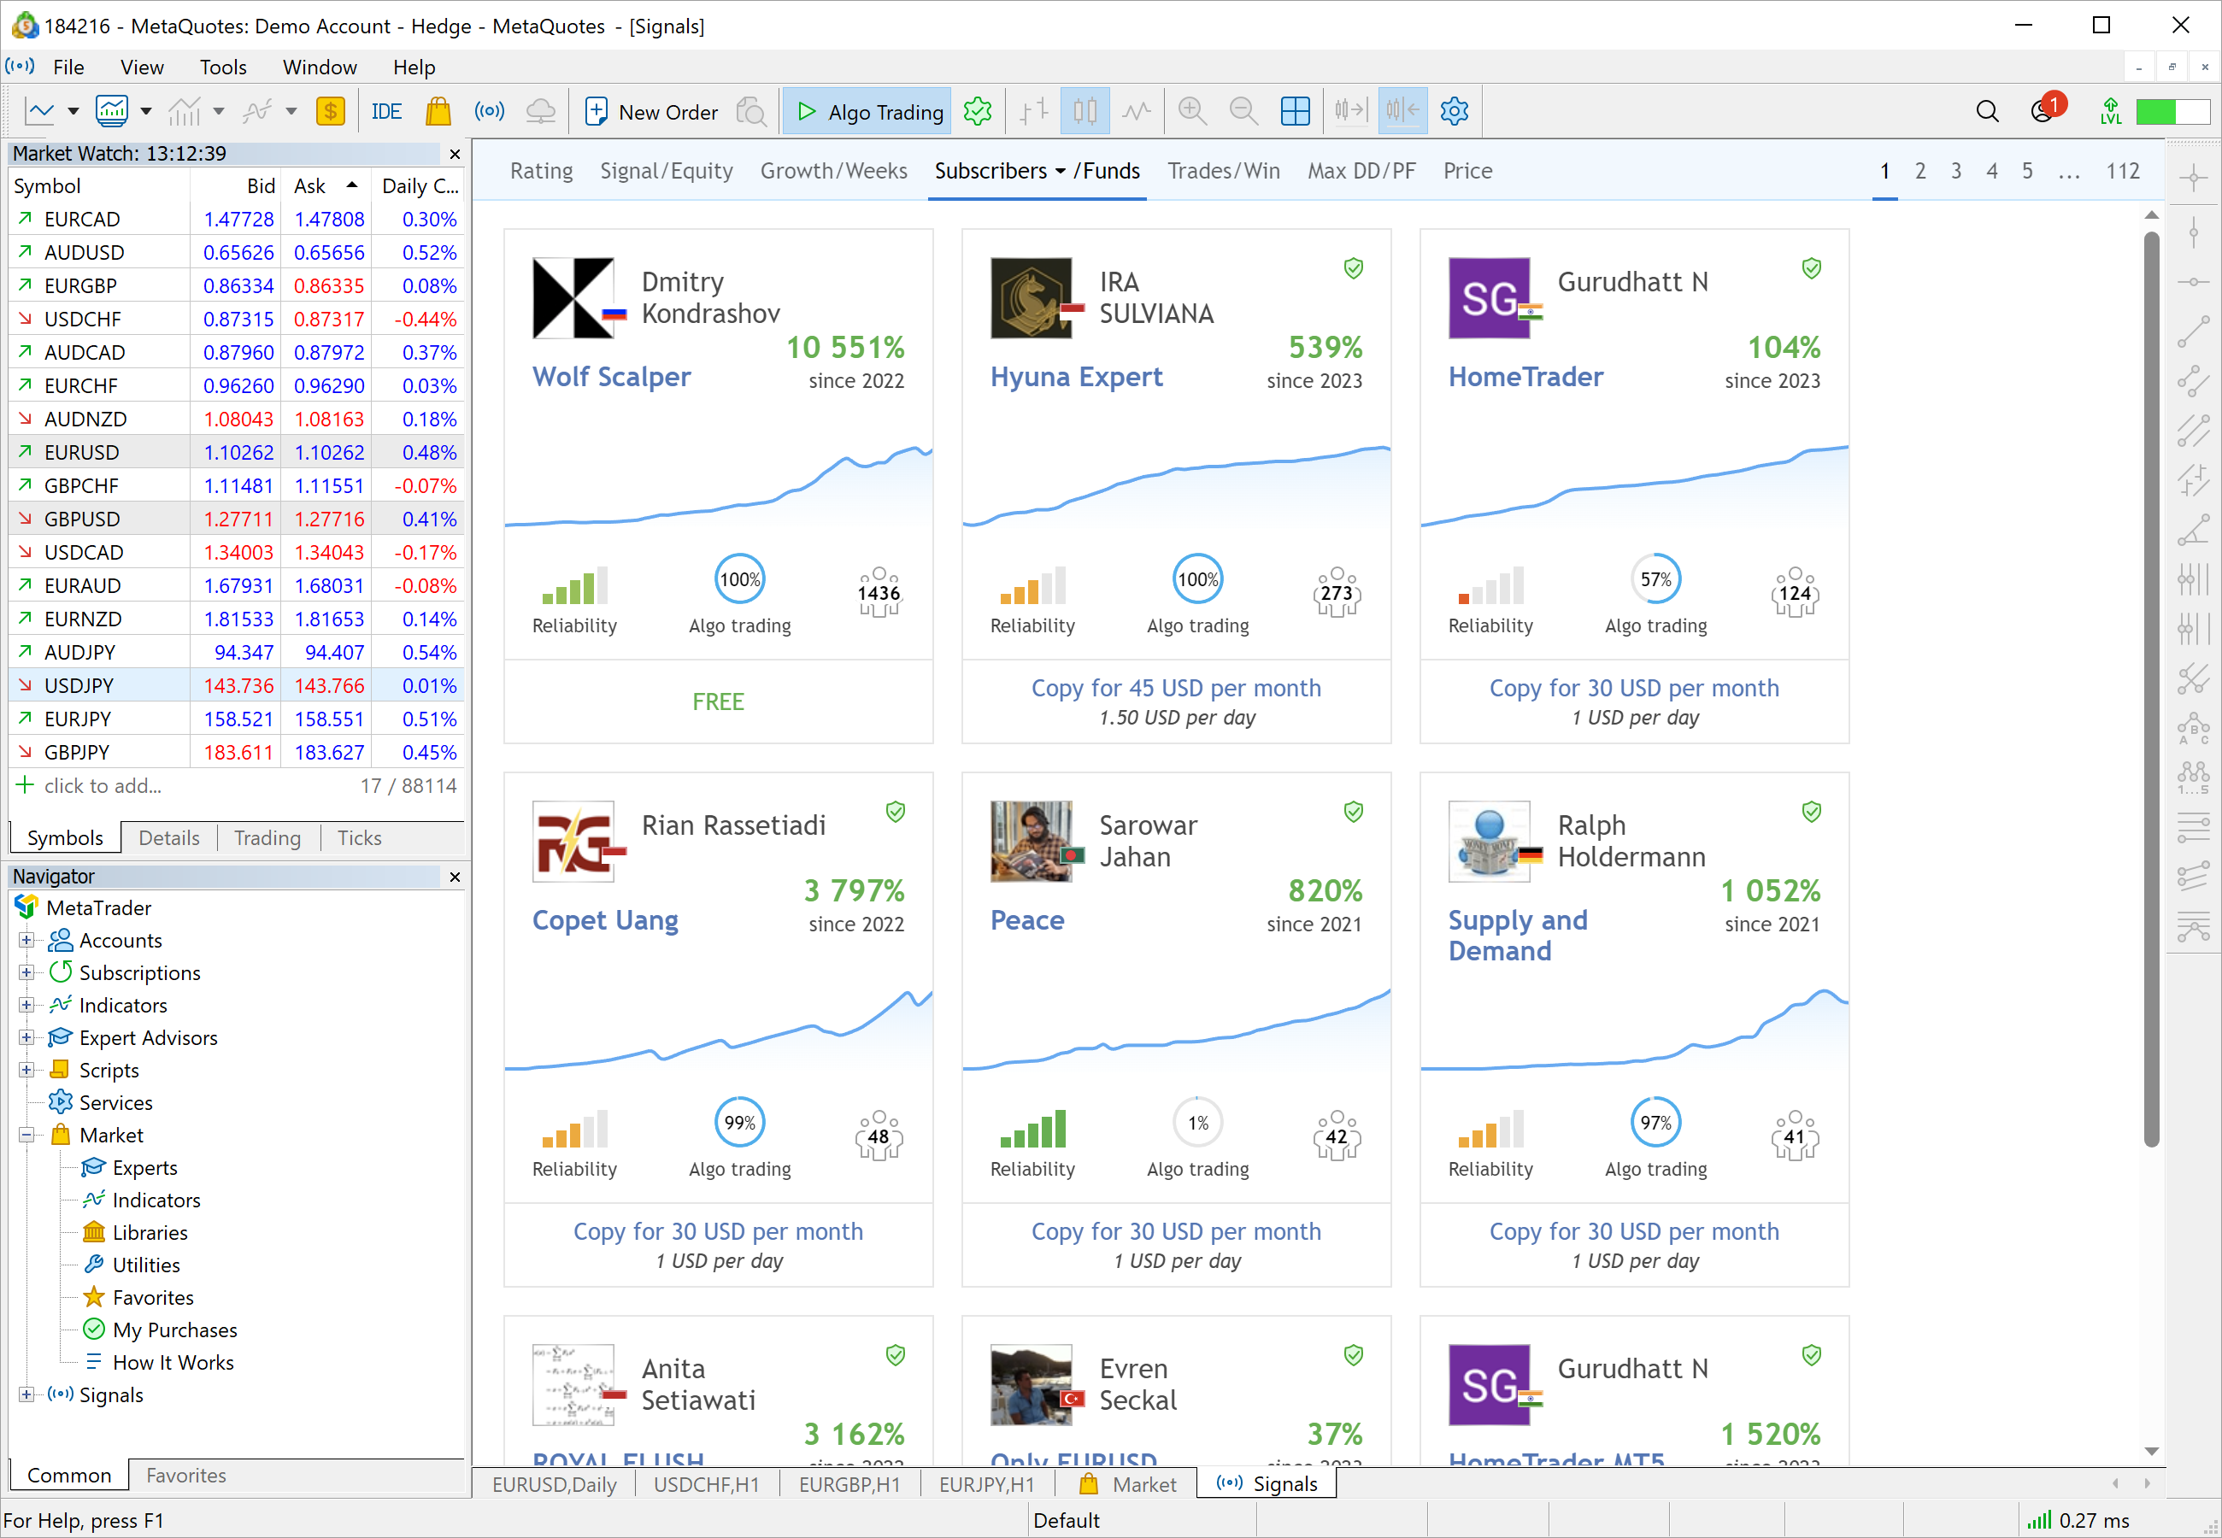This screenshot has width=2222, height=1538.
Task: Open the strategy tester magnifier icon
Action: [x=751, y=112]
